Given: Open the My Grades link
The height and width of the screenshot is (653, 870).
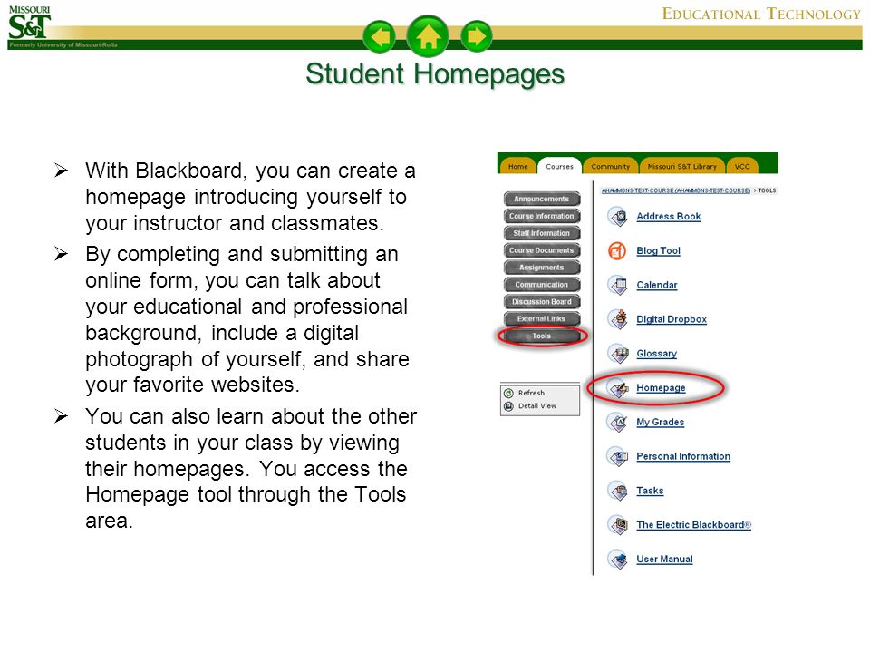Looking at the screenshot, I should (x=661, y=423).
